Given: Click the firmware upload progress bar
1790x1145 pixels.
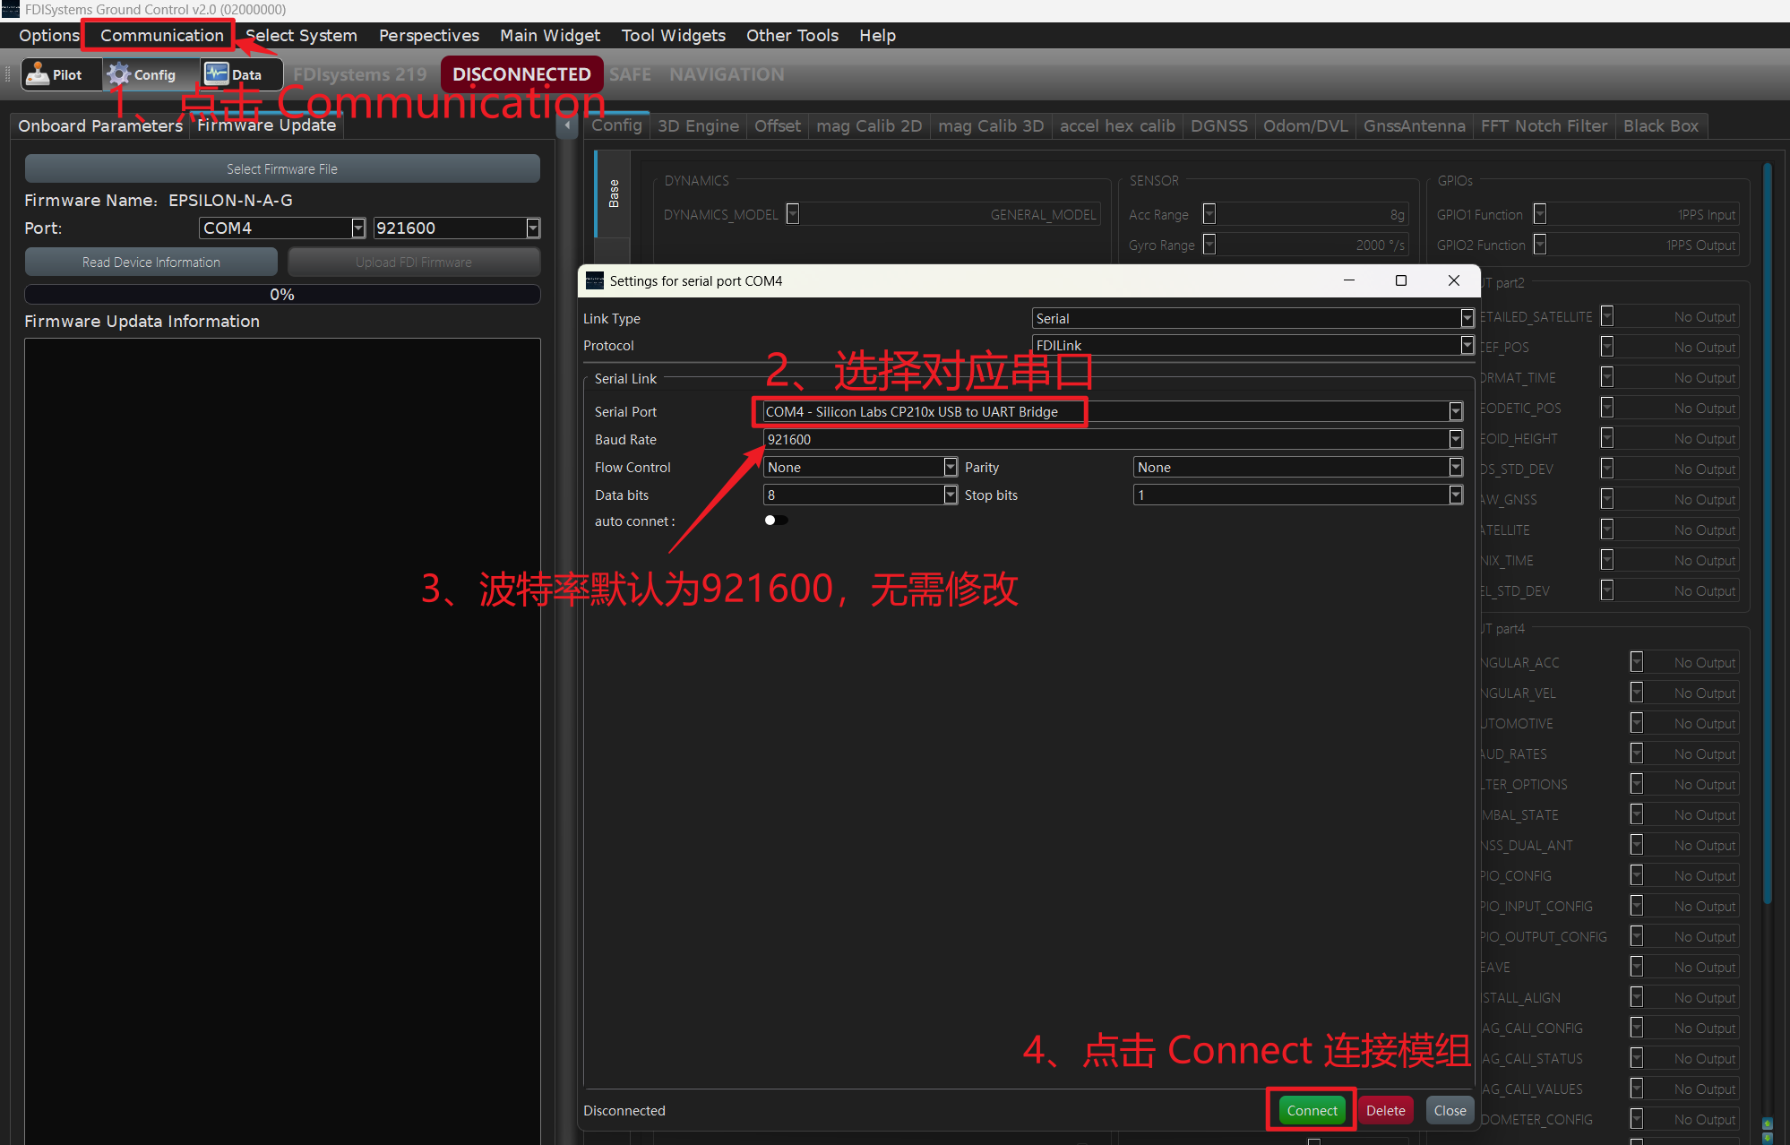Looking at the screenshot, I should pyautogui.click(x=282, y=294).
